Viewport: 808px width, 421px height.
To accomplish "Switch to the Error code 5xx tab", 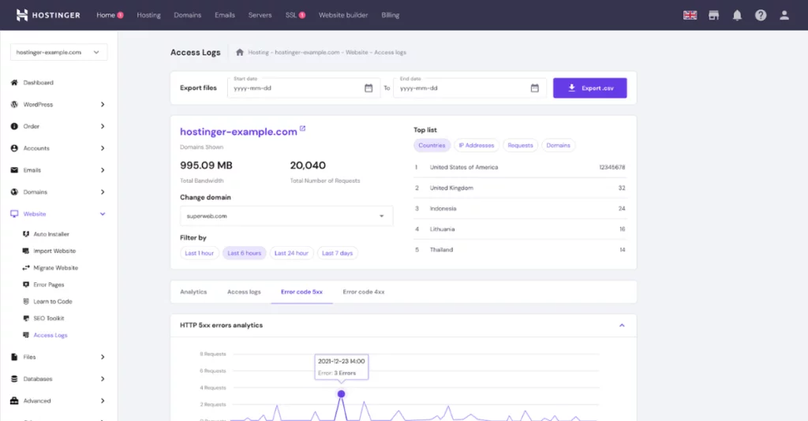I will (x=301, y=292).
